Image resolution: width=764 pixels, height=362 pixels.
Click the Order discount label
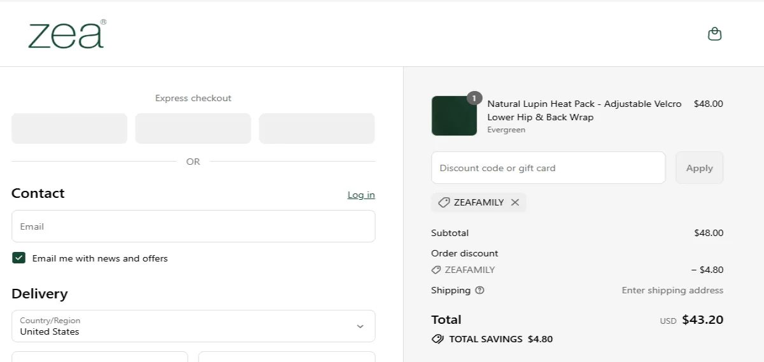pyautogui.click(x=465, y=253)
